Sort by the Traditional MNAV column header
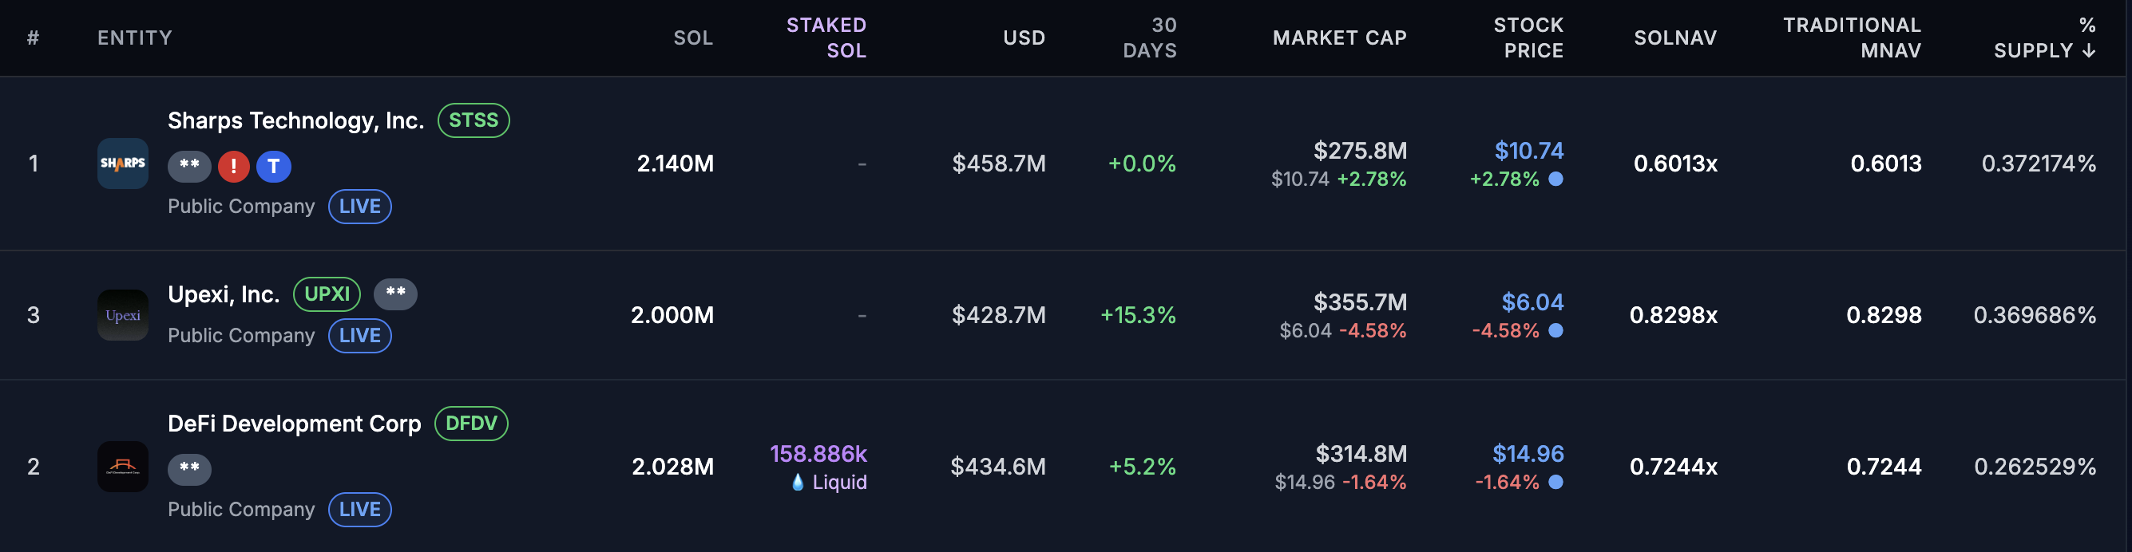This screenshot has width=2132, height=552. pos(1852,38)
